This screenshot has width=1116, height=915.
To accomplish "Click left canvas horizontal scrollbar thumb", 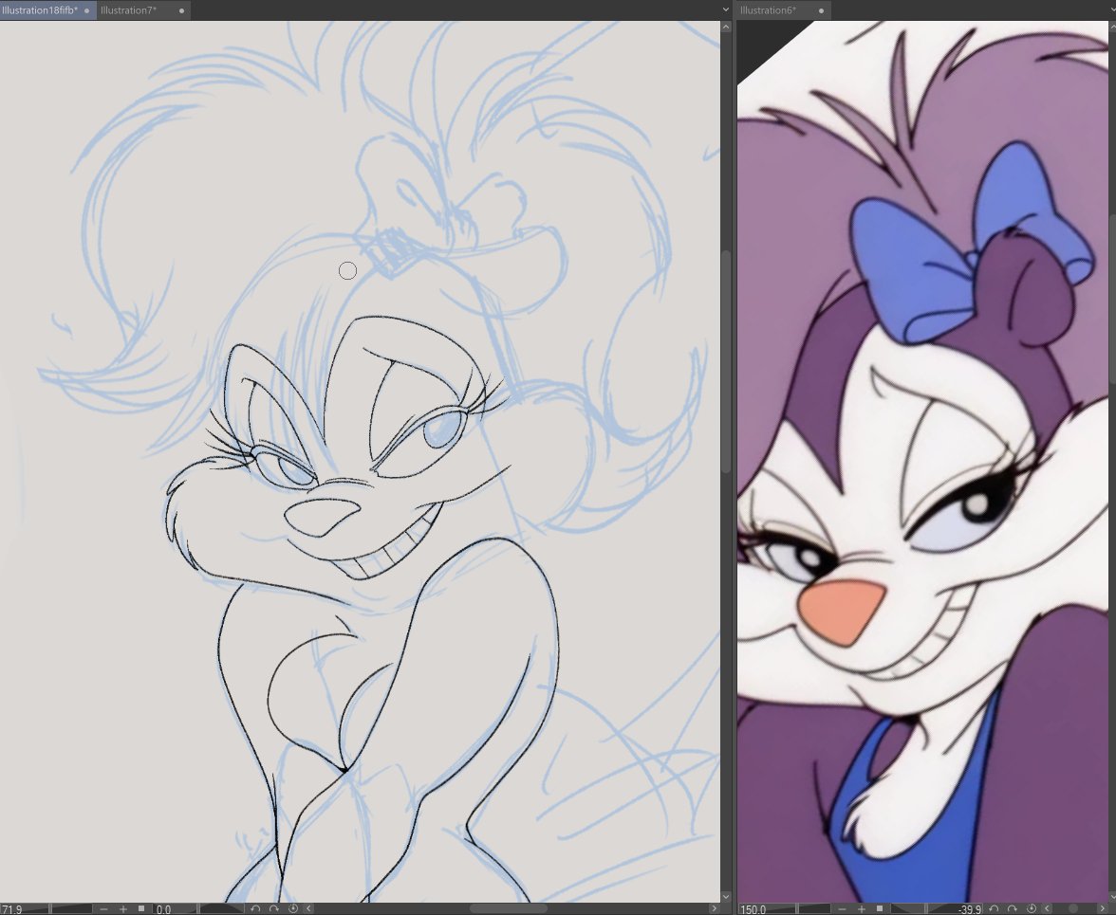I will [509, 908].
